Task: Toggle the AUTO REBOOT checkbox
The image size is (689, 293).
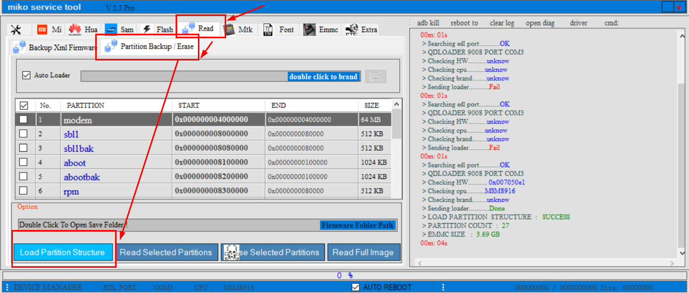Action: click(355, 288)
